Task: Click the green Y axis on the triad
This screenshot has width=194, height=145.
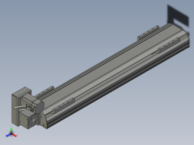Action: click(x=12, y=130)
